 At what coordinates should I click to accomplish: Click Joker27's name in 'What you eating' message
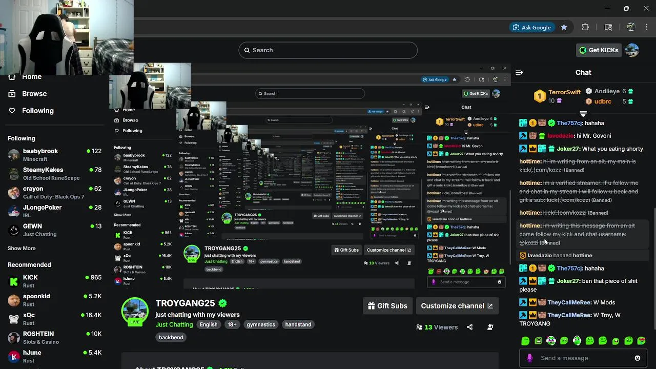[567, 149]
